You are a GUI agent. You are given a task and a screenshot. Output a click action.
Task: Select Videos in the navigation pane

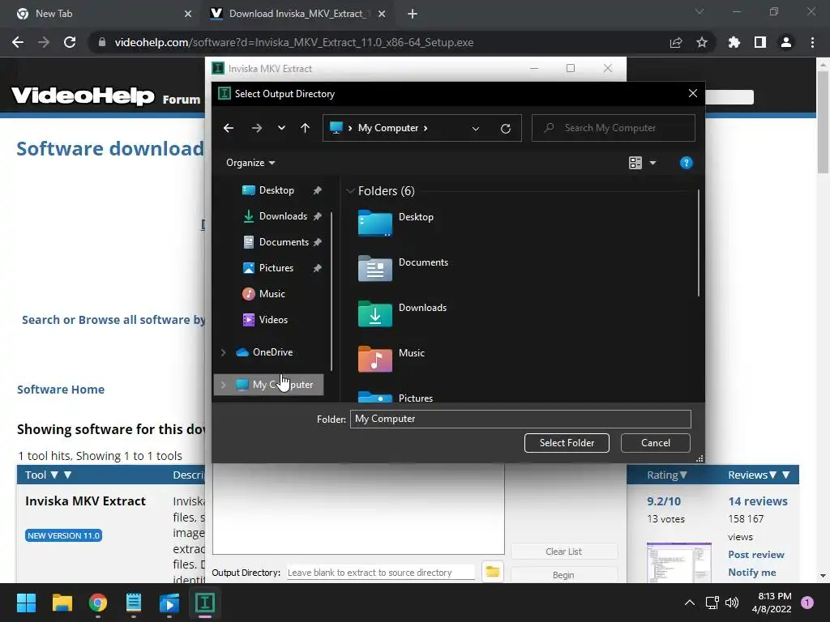(273, 320)
